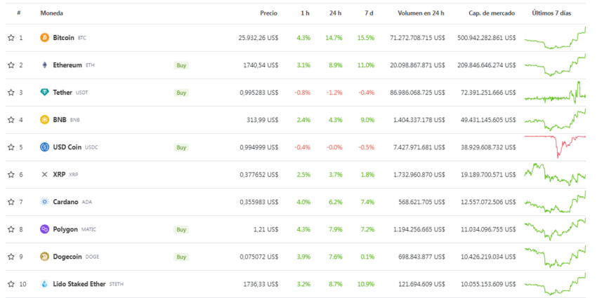Sort by Cap. de mercado column

pyautogui.click(x=492, y=13)
